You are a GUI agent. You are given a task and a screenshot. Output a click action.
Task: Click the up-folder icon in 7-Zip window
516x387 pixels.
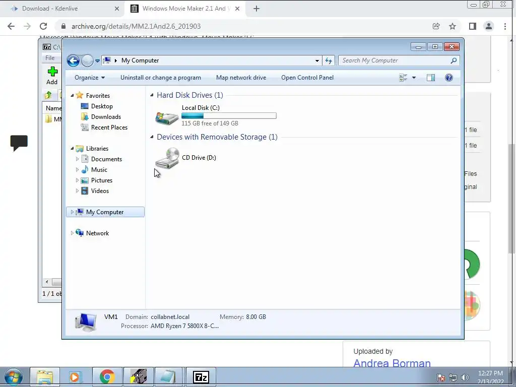(x=48, y=95)
